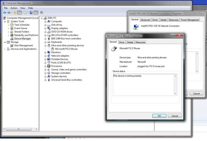
Task: Select Device Manager in the console tree
Action: point(22,39)
